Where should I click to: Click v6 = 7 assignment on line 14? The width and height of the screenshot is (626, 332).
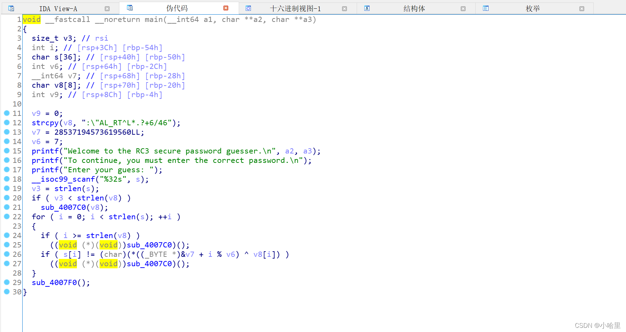[47, 142]
